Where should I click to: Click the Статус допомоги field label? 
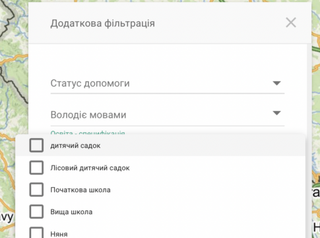click(90, 83)
